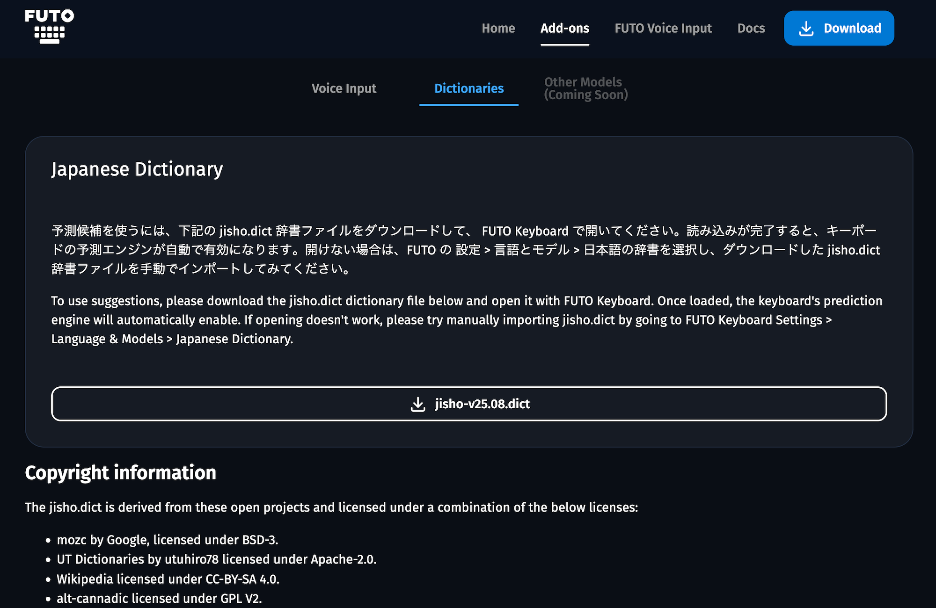
Task: Click the download arrow icon in the Download button
Action: coord(806,29)
